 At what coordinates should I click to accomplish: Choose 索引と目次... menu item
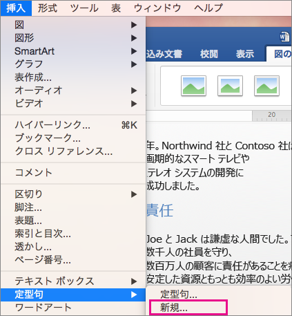coord(73,234)
